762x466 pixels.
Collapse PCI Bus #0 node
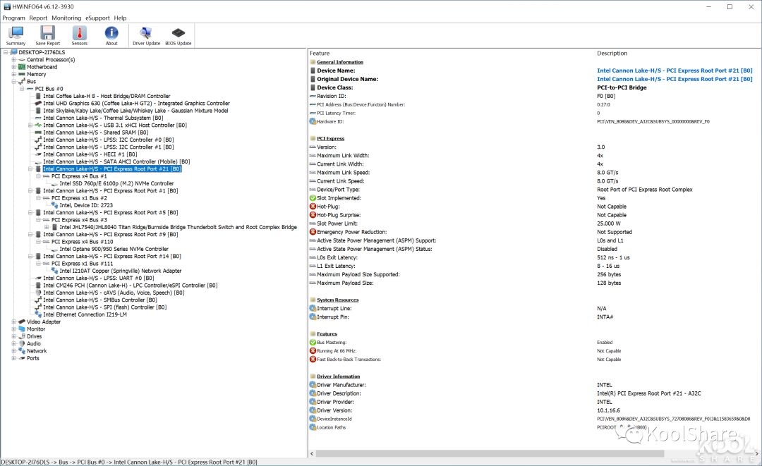click(x=22, y=89)
